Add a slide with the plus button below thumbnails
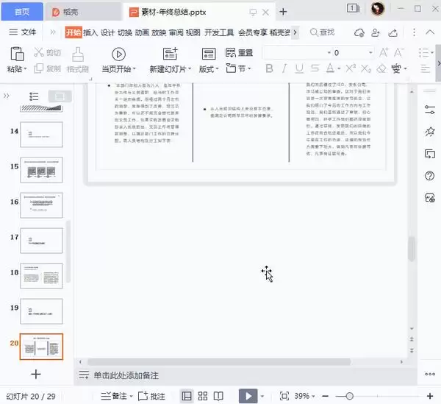The width and height of the screenshot is (441, 404). pyautogui.click(x=35, y=374)
